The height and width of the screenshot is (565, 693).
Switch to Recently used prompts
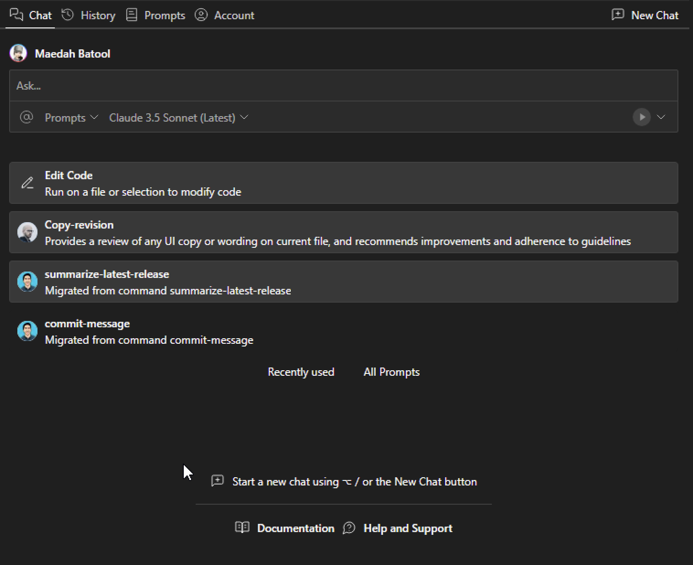(301, 372)
